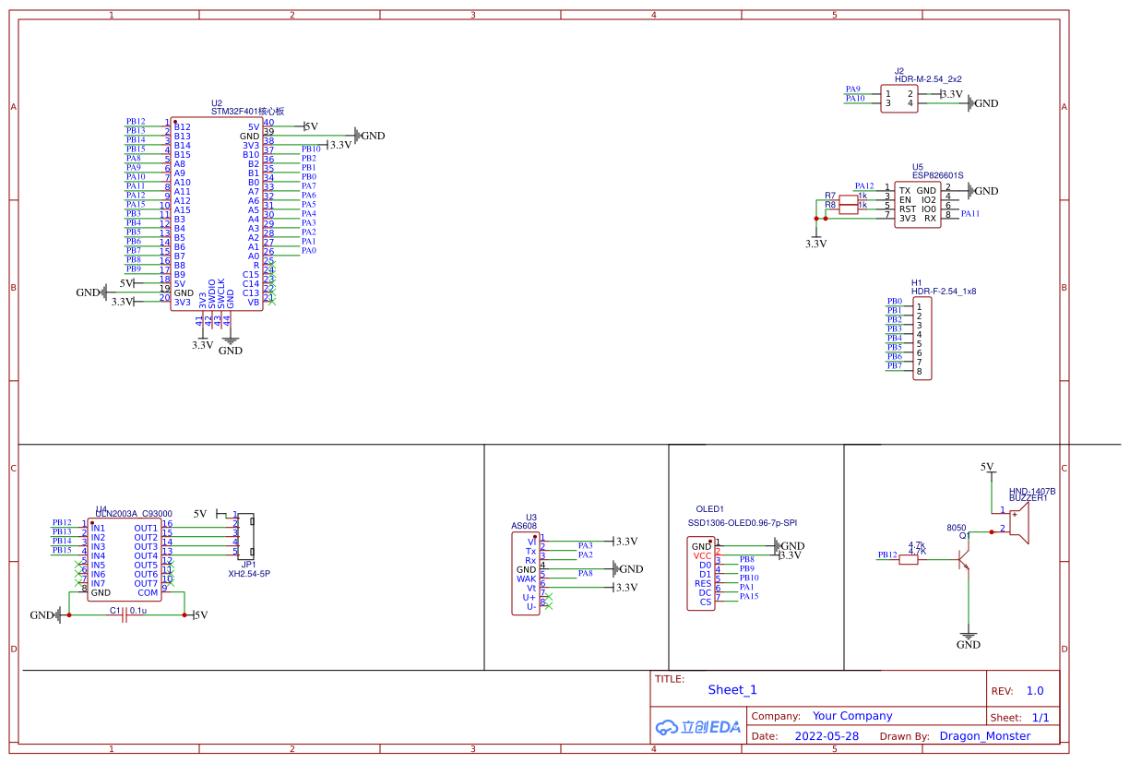Click the 0.1u capacitor value
Viewport: 1130px width, 763px height.
click(138, 611)
